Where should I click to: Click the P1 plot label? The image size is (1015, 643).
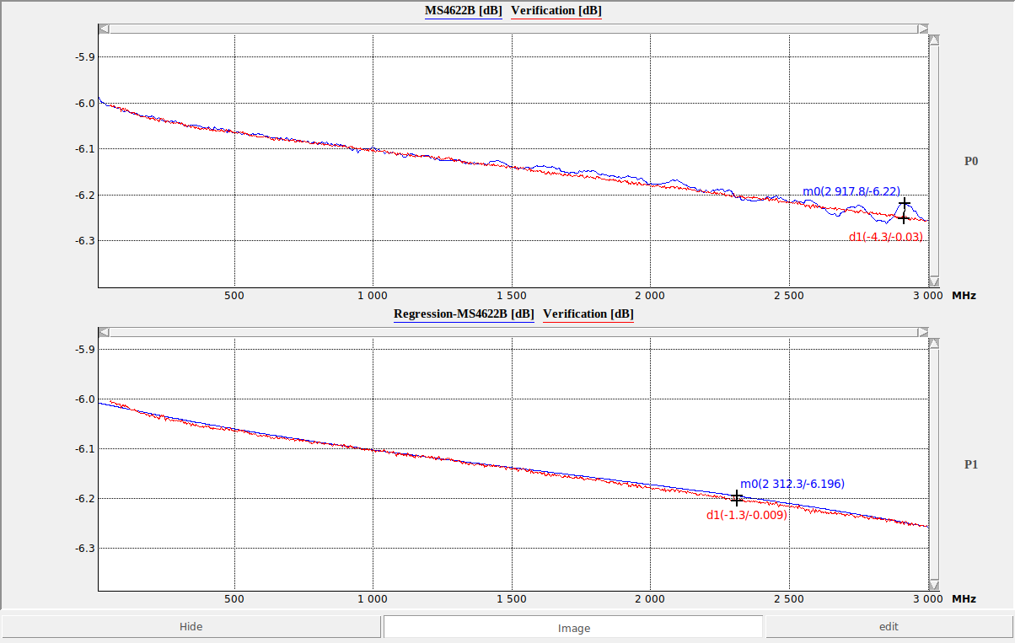971,463
